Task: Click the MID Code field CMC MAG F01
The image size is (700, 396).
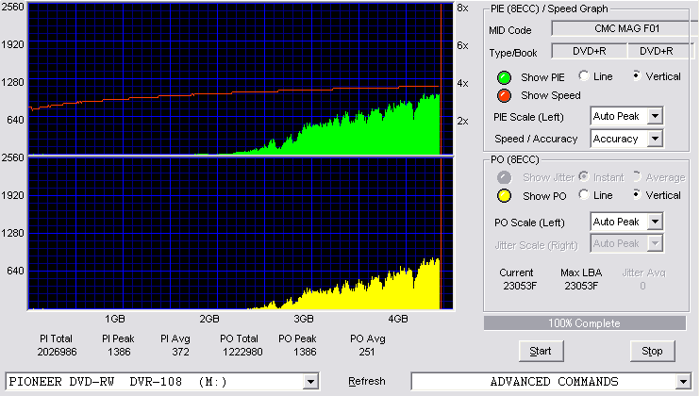Action: 625,28
